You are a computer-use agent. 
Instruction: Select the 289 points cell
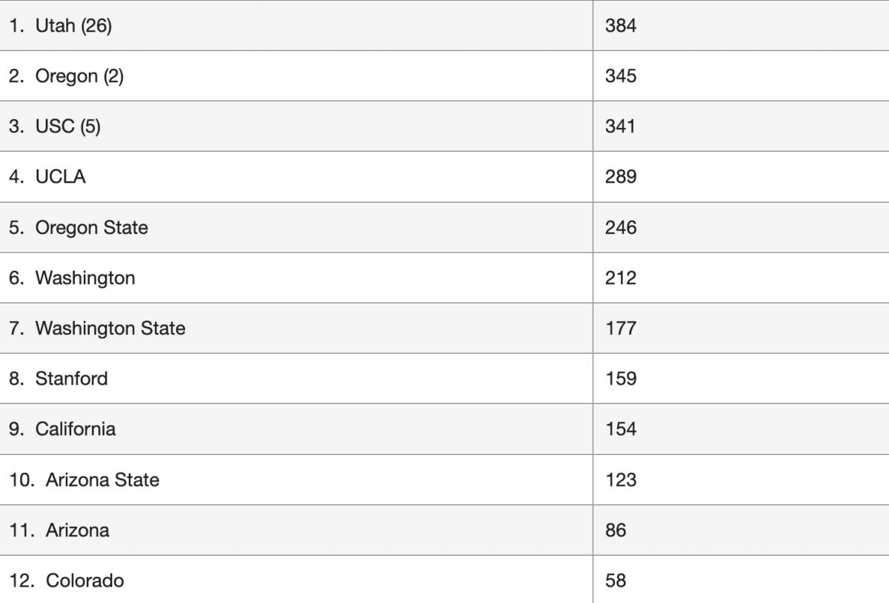pyautogui.click(x=621, y=177)
